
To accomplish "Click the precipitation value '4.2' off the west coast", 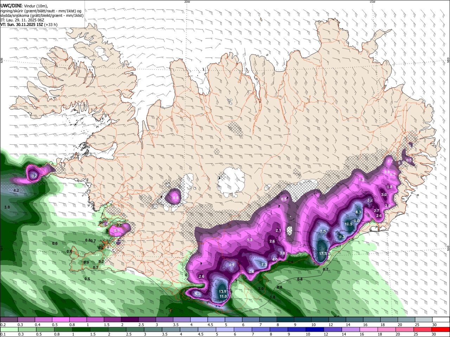I will click(x=16, y=191).
